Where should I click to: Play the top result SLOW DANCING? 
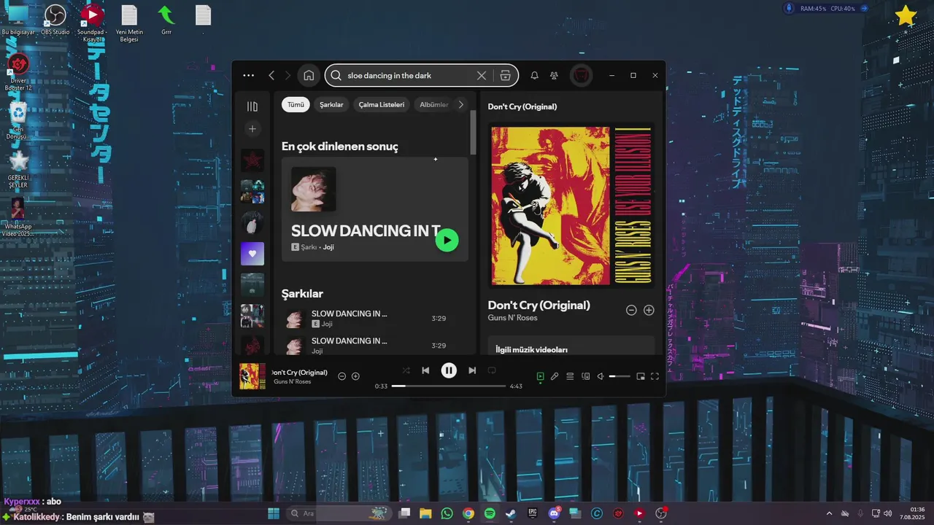pyautogui.click(x=447, y=240)
